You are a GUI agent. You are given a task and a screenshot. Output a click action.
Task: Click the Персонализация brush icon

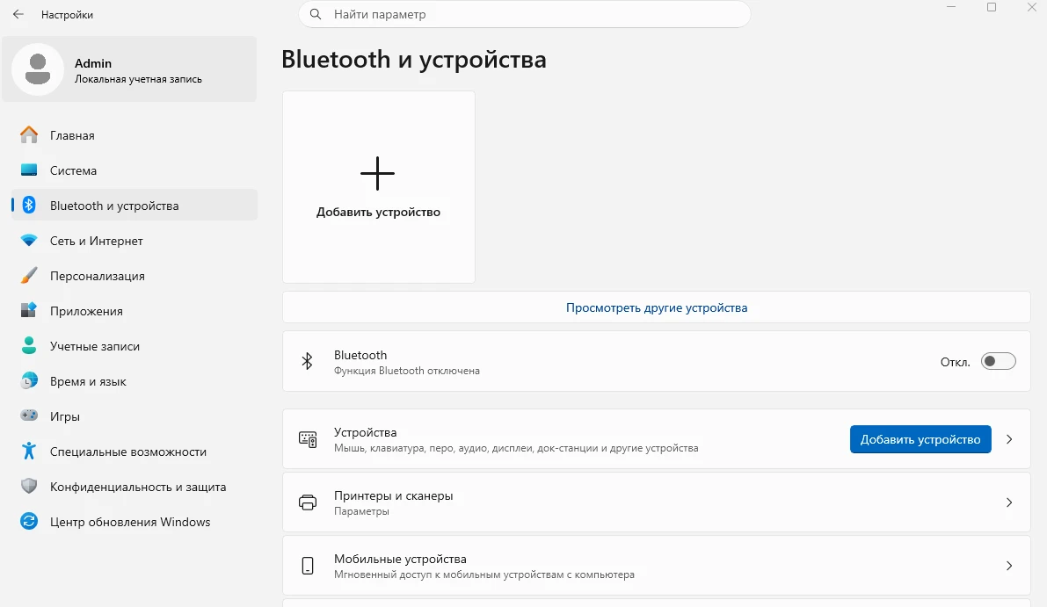pos(29,276)
